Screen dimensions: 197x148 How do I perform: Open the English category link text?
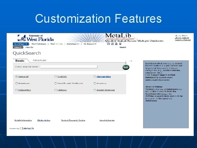pos(62,76)
